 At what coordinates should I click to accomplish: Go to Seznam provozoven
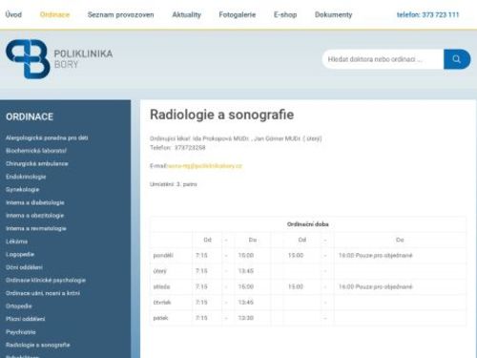tap(120, 14)
